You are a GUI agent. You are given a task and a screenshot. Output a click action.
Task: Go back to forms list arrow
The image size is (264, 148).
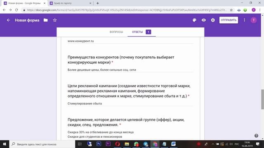[x=8, y=20]
